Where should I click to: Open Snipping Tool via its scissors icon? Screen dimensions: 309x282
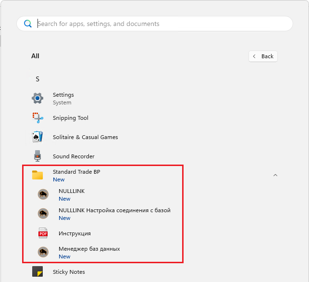37,118
